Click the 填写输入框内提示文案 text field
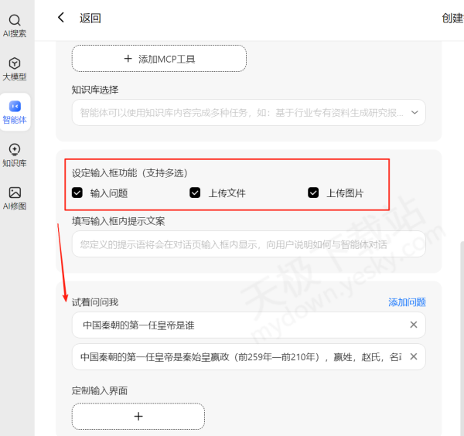The width and height of the screenshot is (464, 436). (x=247, y=244)
